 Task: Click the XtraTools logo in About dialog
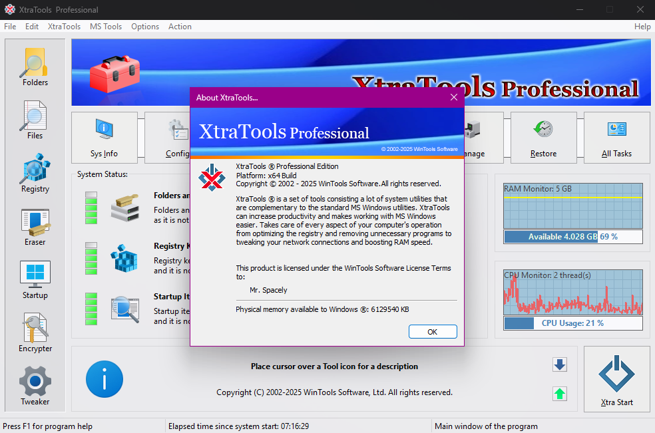212,178
